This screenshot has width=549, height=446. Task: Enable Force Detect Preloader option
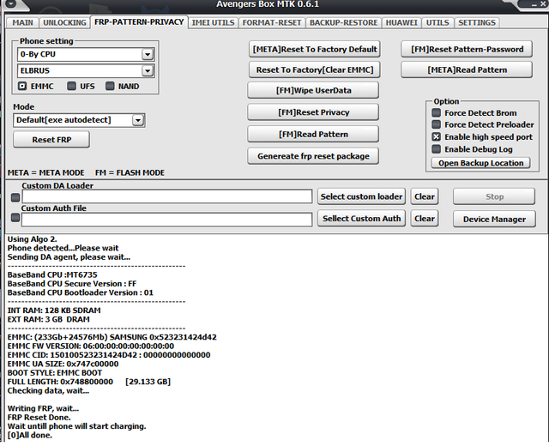click(x=437, y=124)
